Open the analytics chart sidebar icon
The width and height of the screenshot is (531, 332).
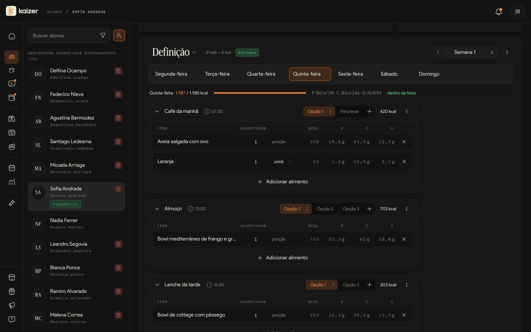[12, 182]
